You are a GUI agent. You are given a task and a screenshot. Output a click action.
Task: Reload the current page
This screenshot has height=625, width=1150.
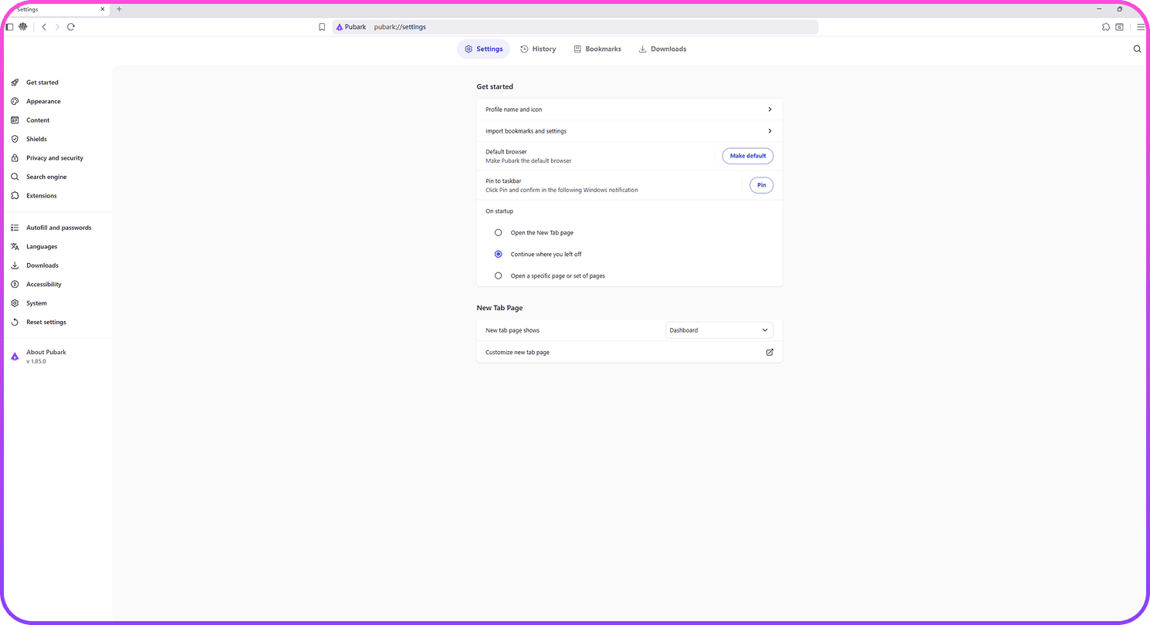pyautogui.click(x=71, y=27)
